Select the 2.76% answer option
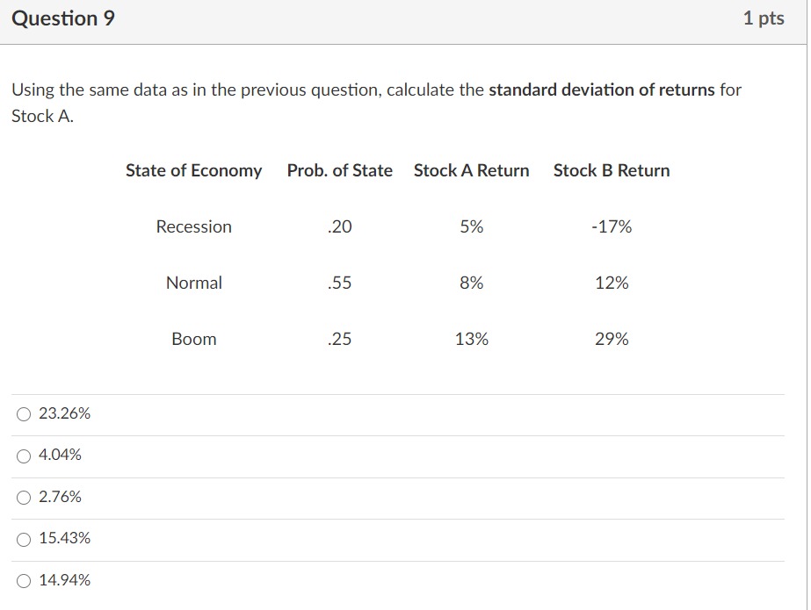The height and width of the screenshot is (610, 811). click(x=24, y=497)
